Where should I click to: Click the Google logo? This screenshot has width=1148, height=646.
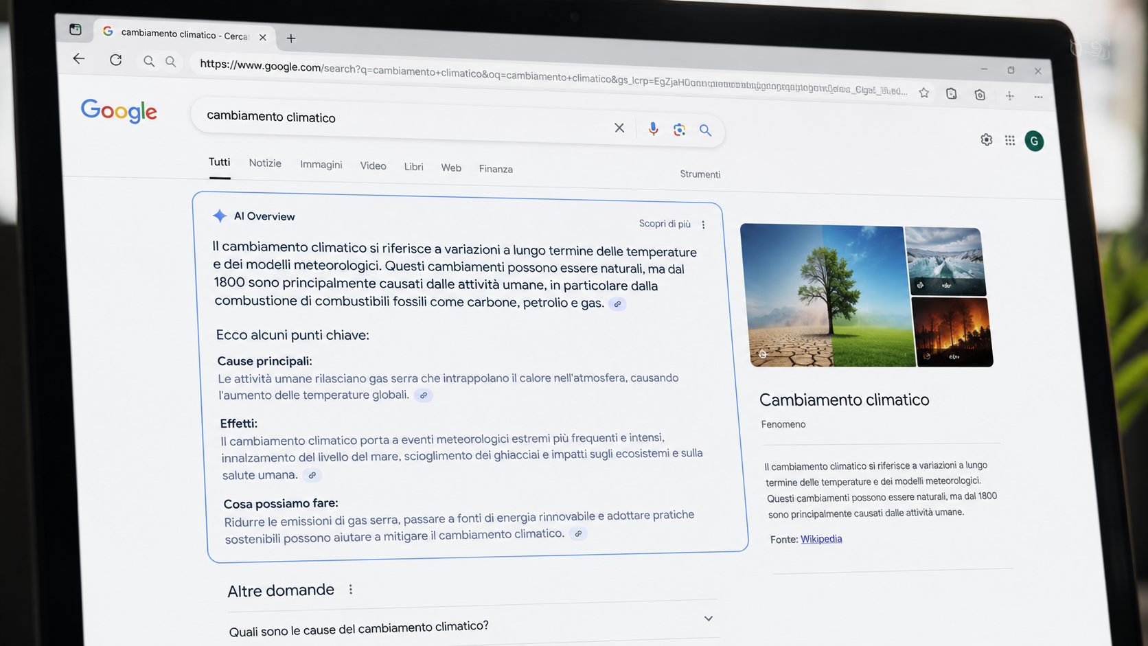(119, 111)
